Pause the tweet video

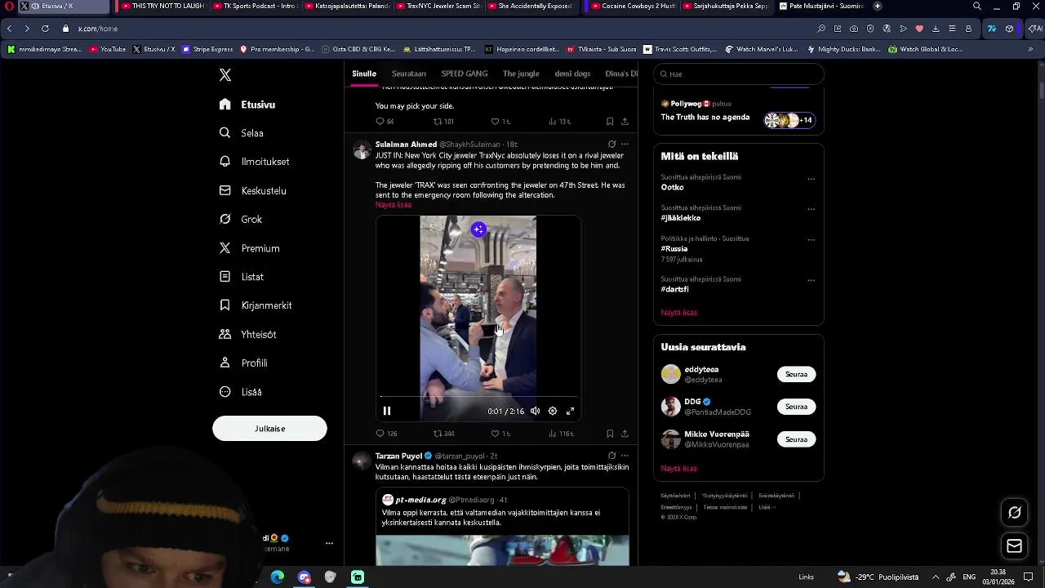click(387, 411)
